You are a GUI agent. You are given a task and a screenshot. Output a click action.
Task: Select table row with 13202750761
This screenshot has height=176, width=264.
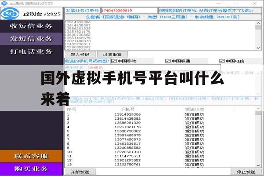coord(160,165)
